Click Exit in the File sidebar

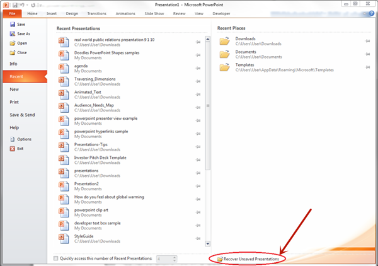click(16, 149)
